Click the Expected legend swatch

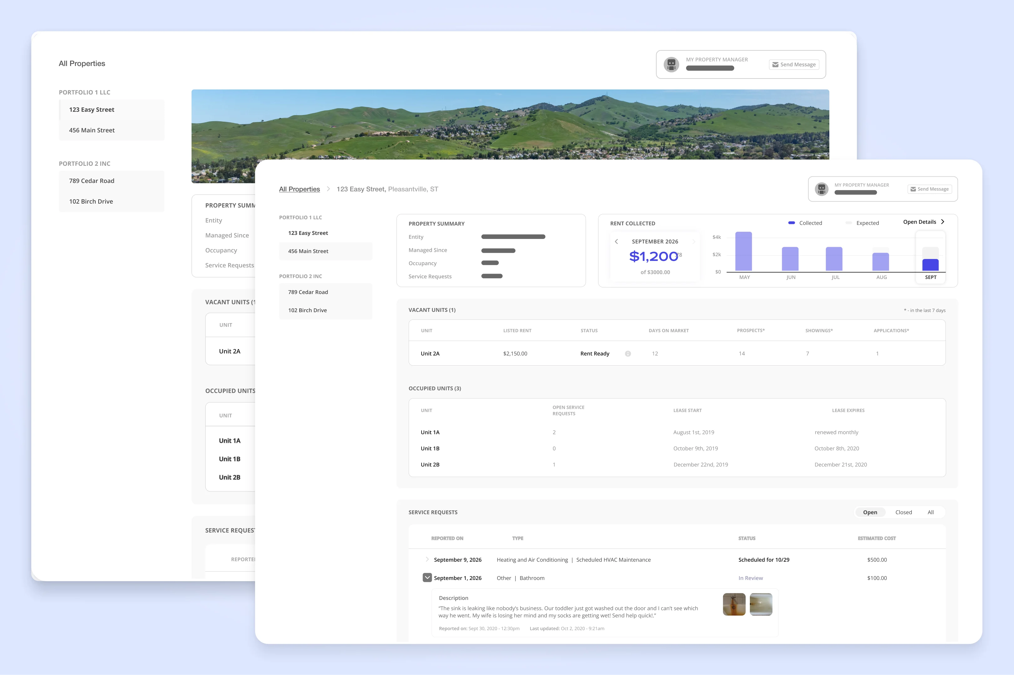(x=848, y=223)
